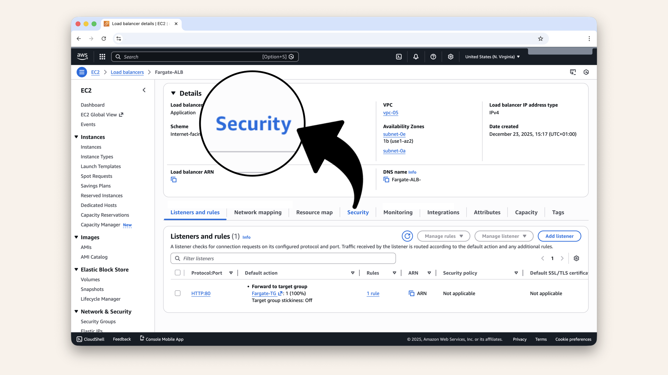Open the United States (N. Virginia) region dropdown
668x375 pixels.
tap(492, 56)
